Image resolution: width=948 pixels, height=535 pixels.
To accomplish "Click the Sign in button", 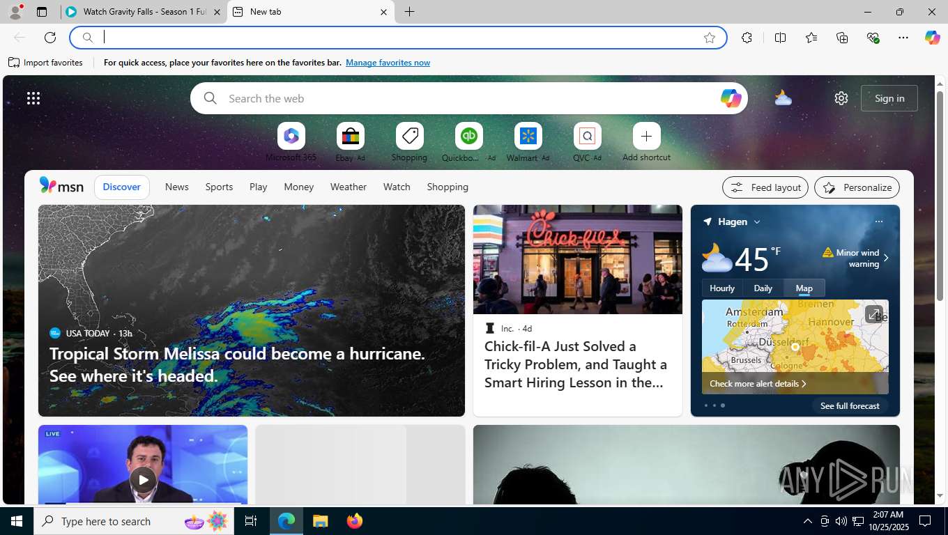I will 889,98.
